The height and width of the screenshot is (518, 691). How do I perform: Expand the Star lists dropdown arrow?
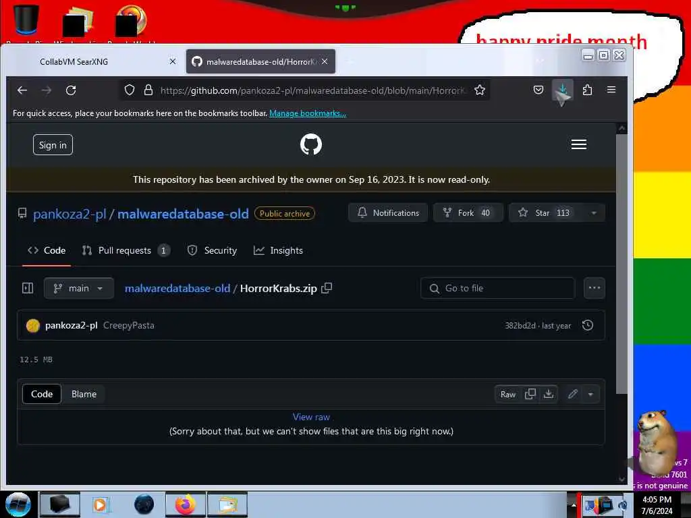[594, 212]
